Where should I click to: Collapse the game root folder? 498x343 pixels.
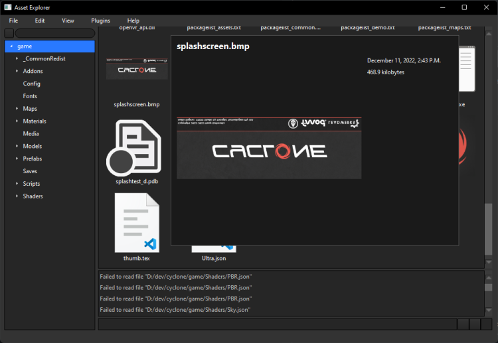pos(11,46)
